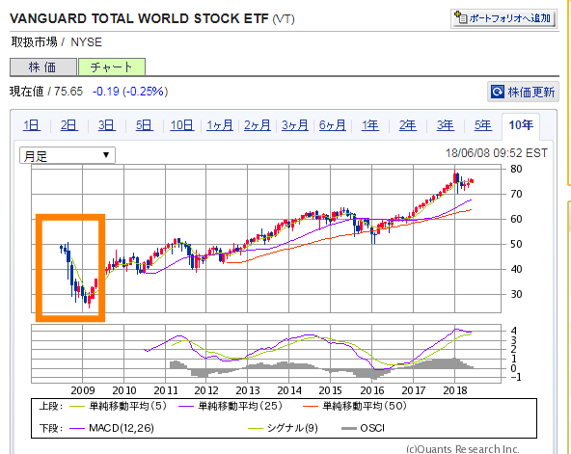Click the 取扱市場 / NYSE text
The image size is (571, 454).
[57, 42]
